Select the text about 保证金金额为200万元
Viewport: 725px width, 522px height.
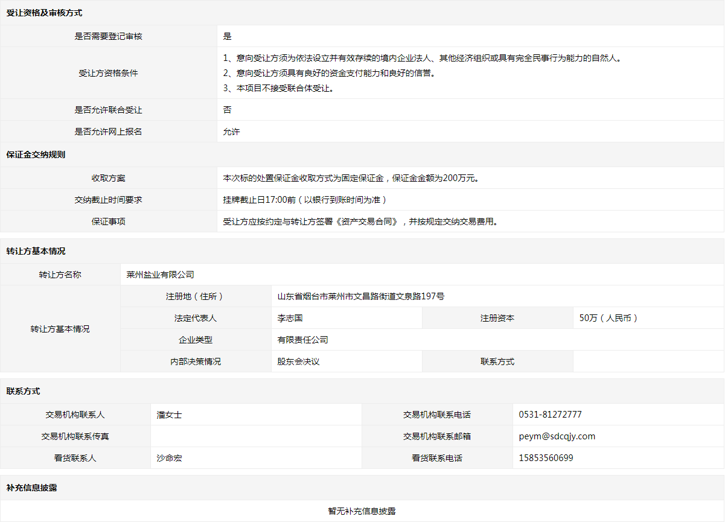pos(351,178)
